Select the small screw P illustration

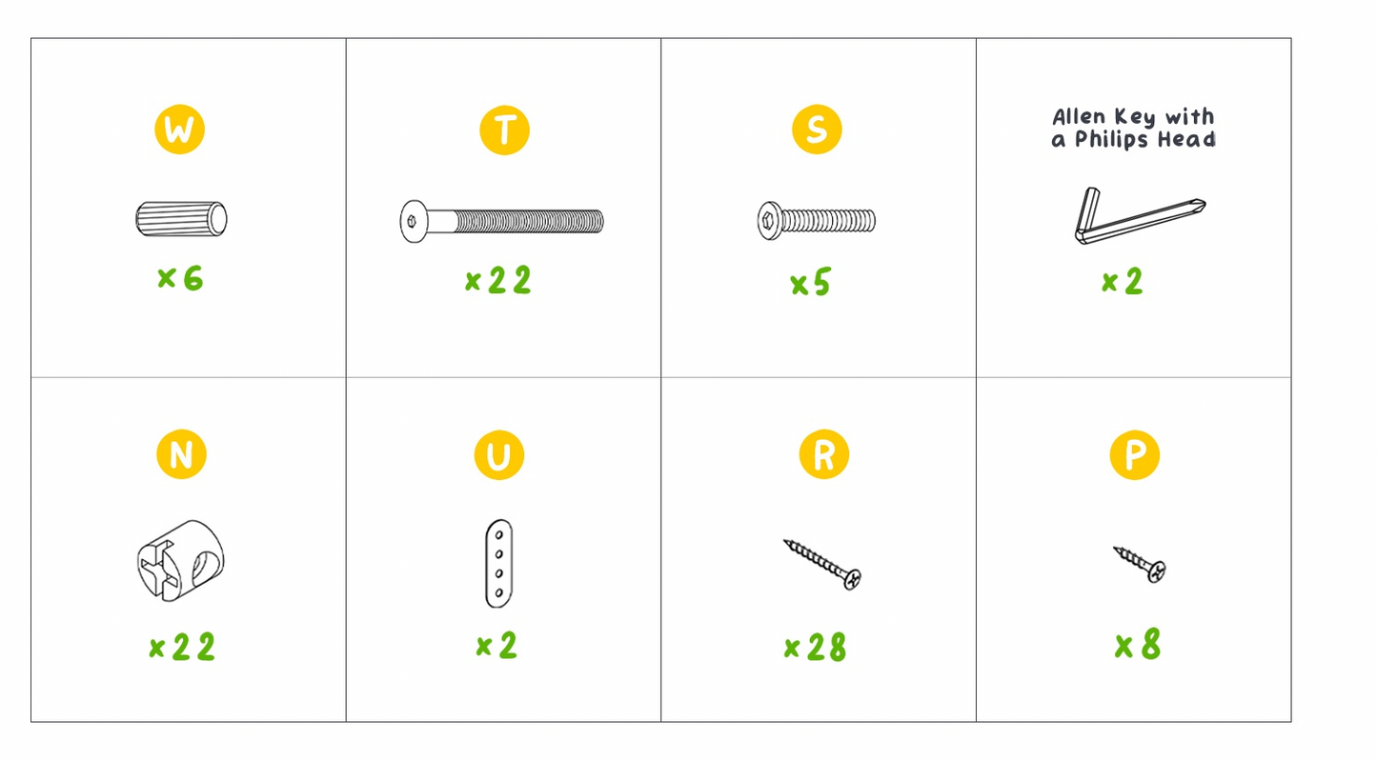pyautogui.click(x=1140, y=564)
